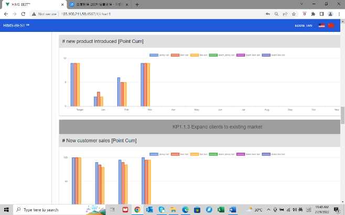The height and width of the screenshot is (215, 345).
Task: Click the HIMS-BEST logo link
Action: [x=16, y=25]
